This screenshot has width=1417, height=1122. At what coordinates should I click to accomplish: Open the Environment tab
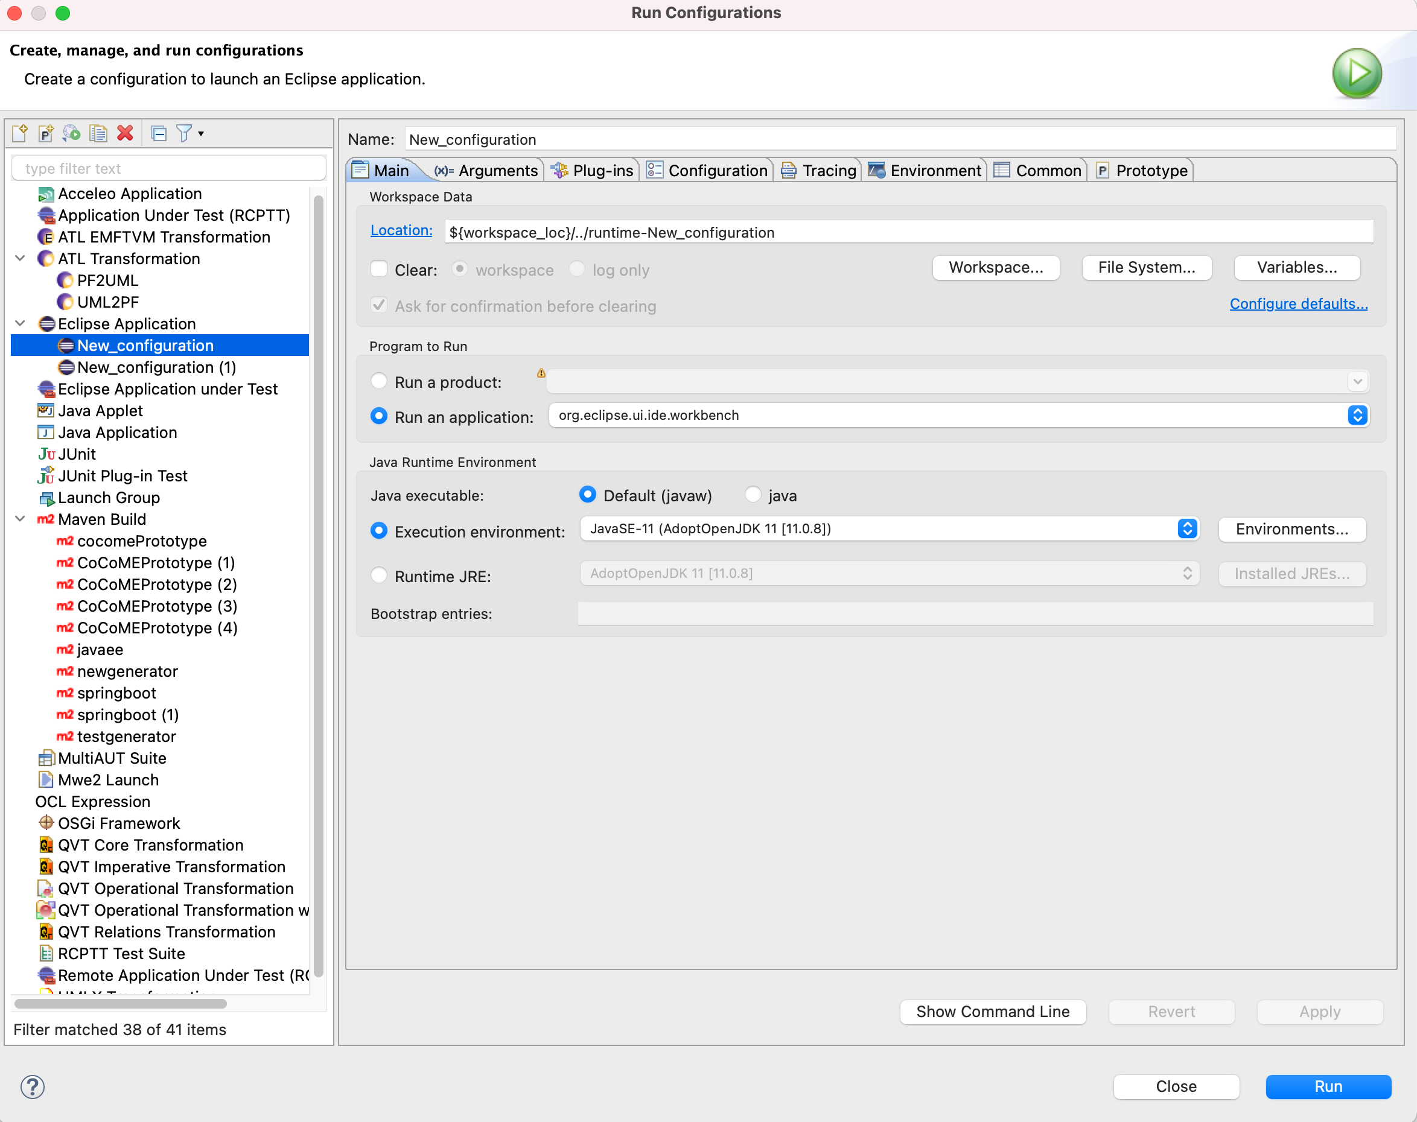click(x=925, y=171)
